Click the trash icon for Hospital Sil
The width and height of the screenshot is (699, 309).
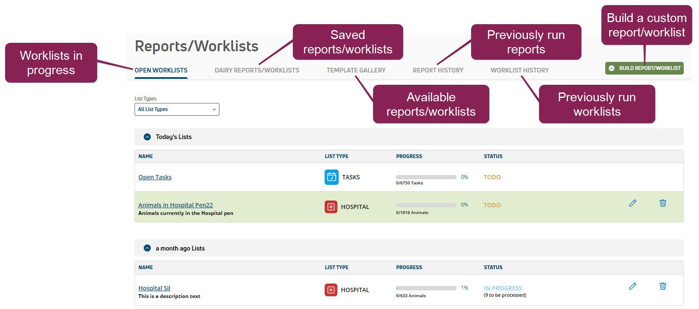click(663, 287)
